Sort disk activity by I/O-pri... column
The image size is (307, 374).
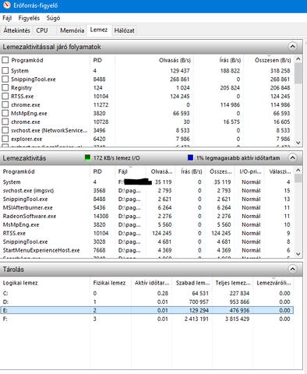click(250, 171)
